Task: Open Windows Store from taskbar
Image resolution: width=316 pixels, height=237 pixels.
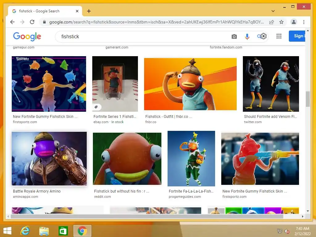Action: pos(63,231)
